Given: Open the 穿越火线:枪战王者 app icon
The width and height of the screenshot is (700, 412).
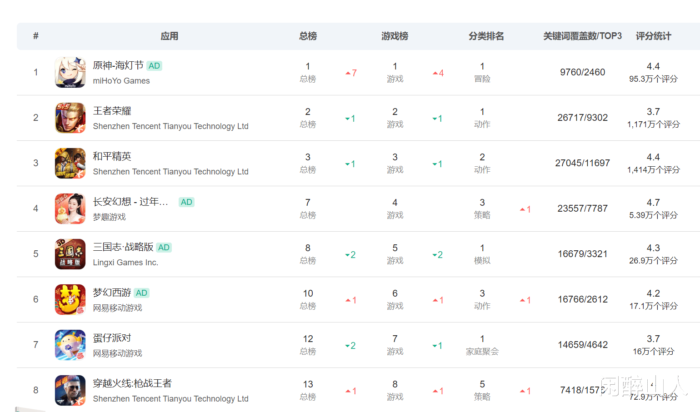Looking at the screenshot, I should pyautogui.click(x=70, y=390).
